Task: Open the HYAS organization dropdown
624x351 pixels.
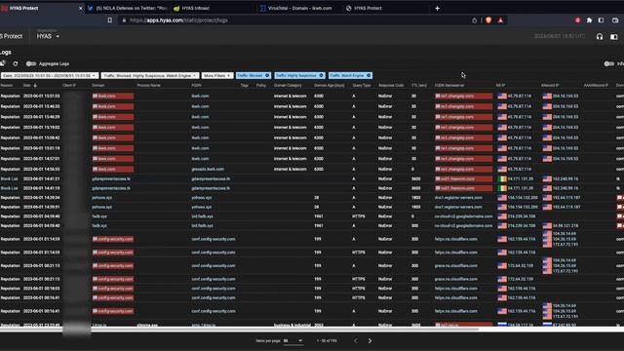Action: click(x=48, y=36)
